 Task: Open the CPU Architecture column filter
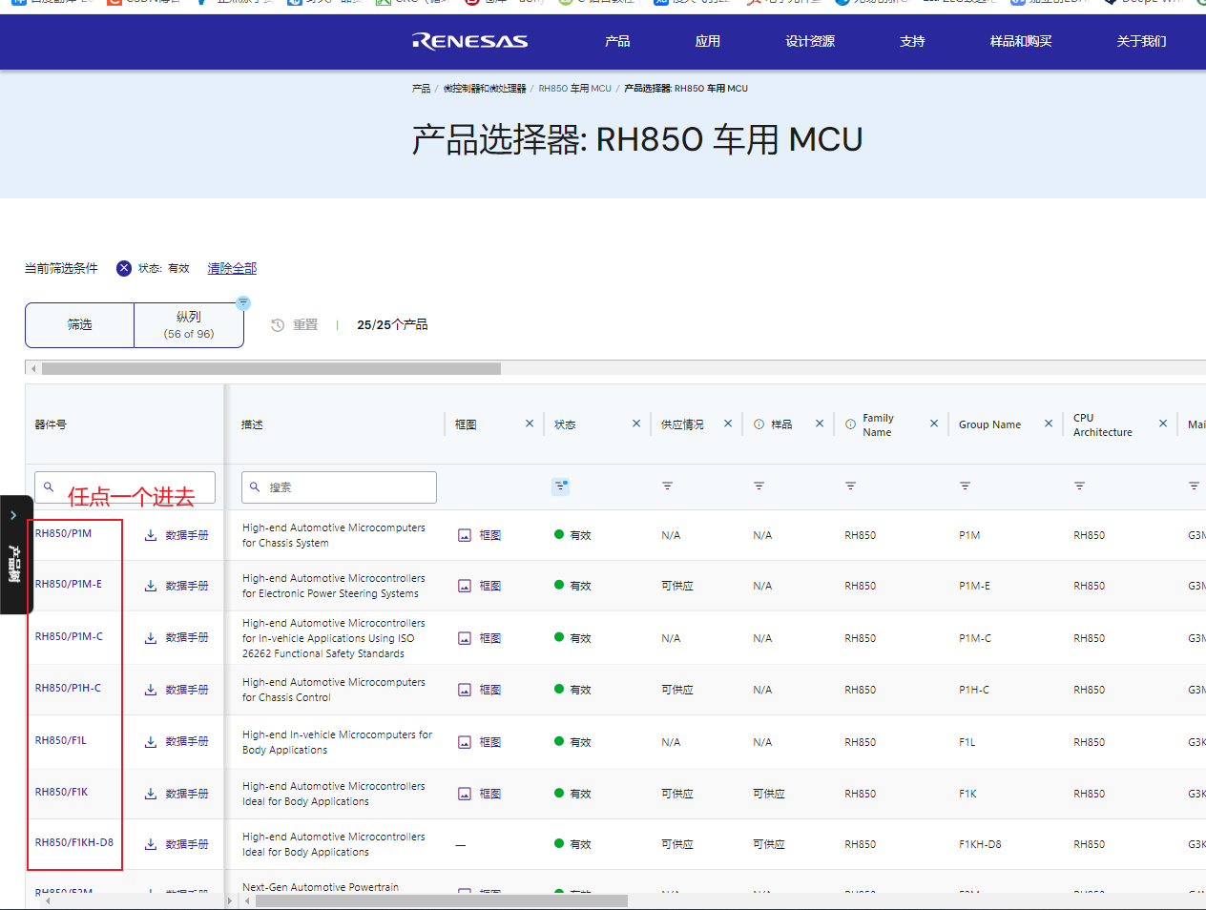(x=1079, y=486)
